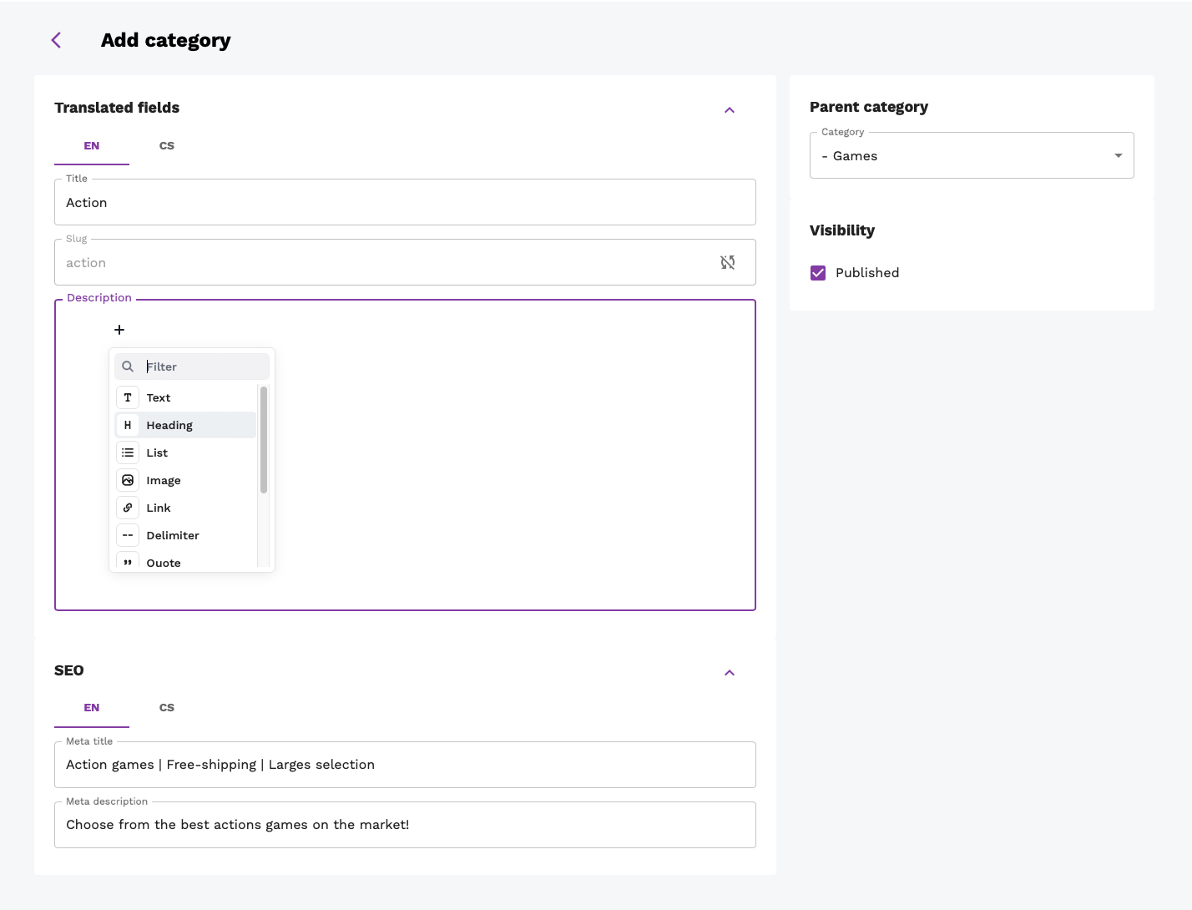1192x910 pixels.
Task: Collapse the SEO section
Action: pyautogui.click(x=730, y=673)
